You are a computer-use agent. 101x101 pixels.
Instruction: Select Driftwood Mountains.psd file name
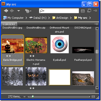[59, 29]
